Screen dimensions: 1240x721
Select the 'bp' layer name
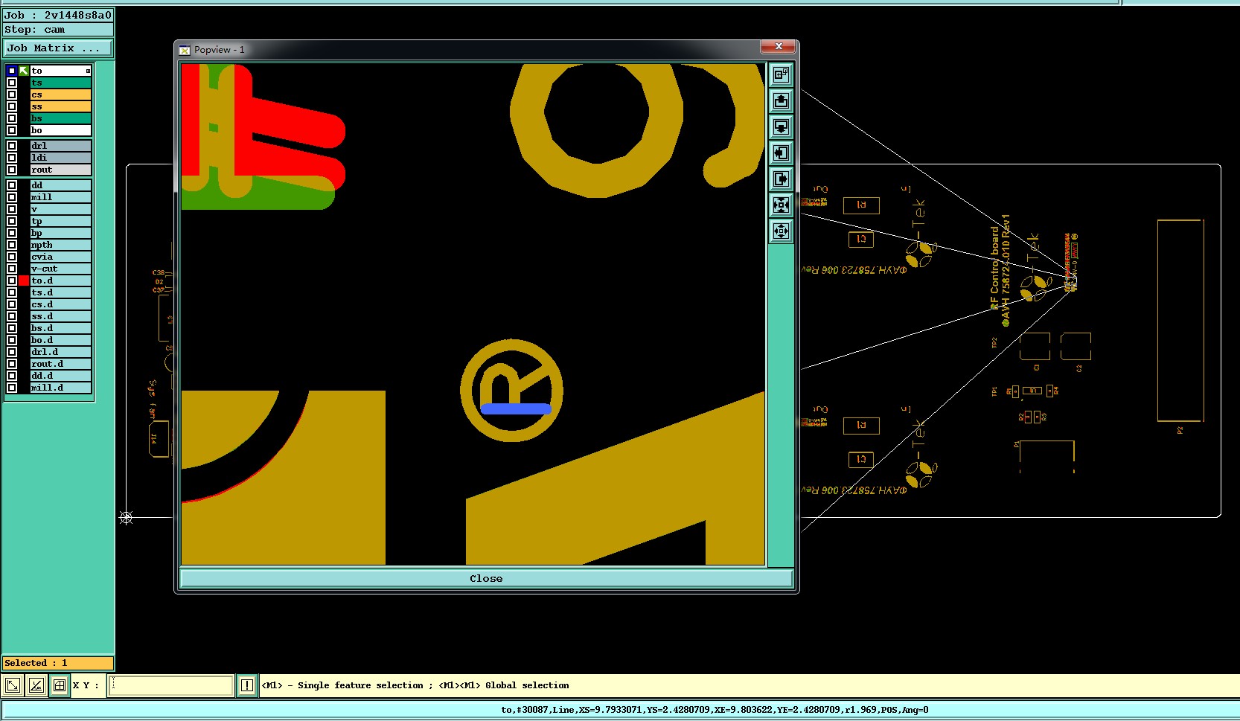coord(60,233)
